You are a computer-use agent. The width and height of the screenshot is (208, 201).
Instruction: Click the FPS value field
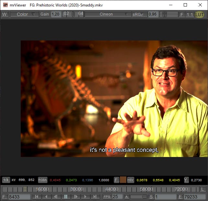(x=117, y=196)
